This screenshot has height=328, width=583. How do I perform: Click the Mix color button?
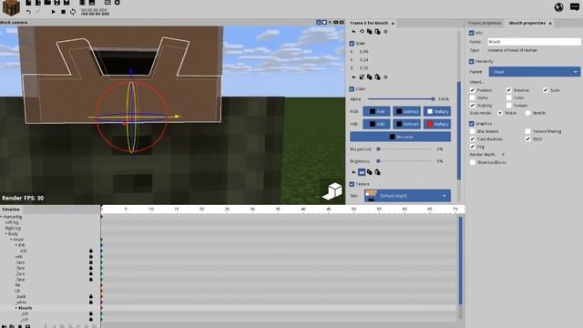tap(401, 137)
